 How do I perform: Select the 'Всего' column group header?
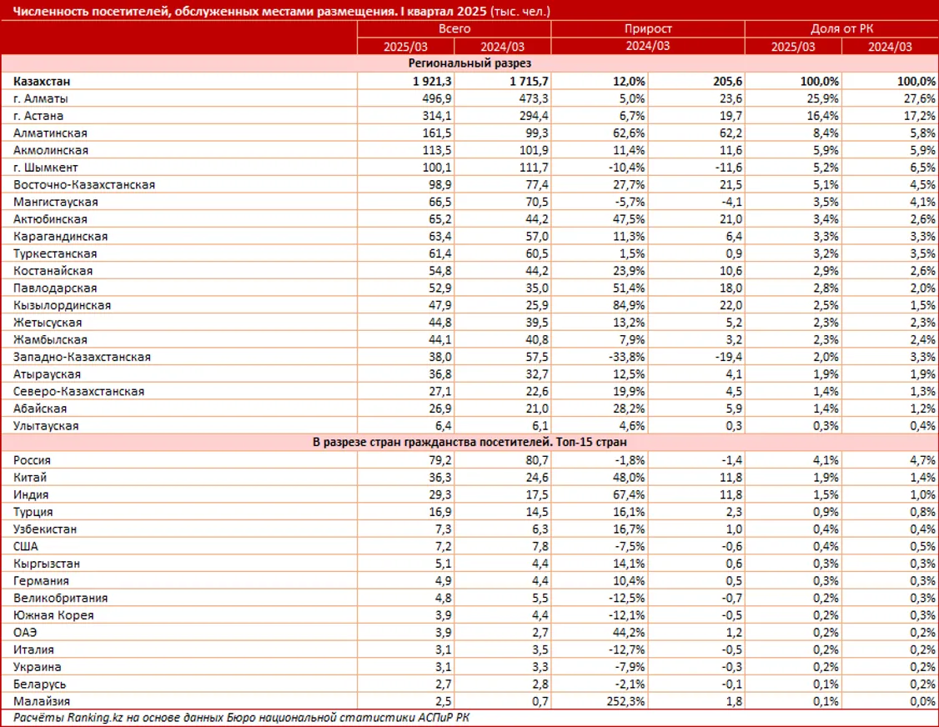pos(454,28)
